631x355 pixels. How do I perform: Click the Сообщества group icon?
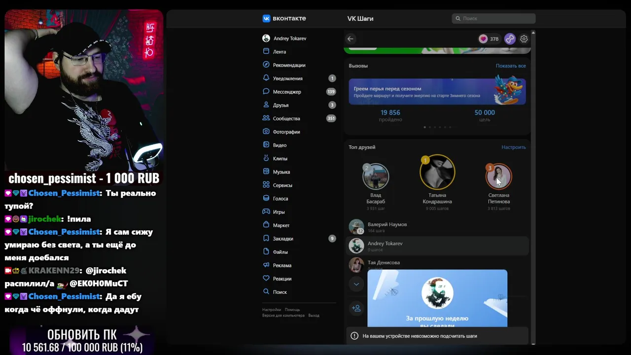(266, 118)
